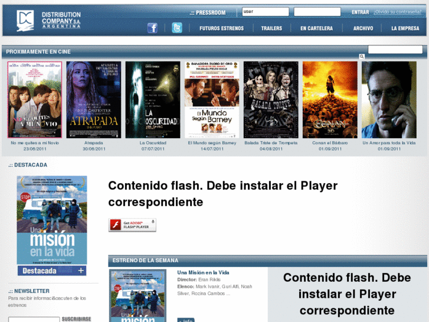
Task: Click the Pressroom link
Action: pos(208,12)
